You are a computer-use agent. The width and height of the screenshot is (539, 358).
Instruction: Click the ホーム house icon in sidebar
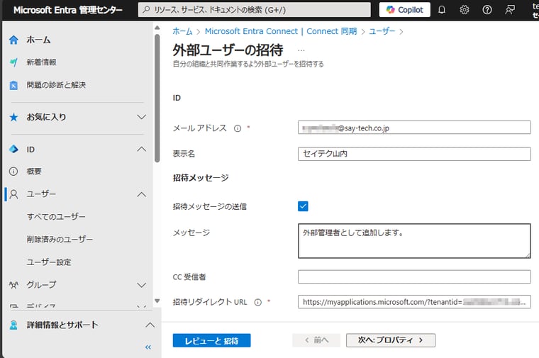tap(13, 40)
